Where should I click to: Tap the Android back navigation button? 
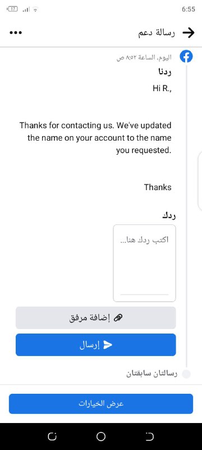(150, 436)
